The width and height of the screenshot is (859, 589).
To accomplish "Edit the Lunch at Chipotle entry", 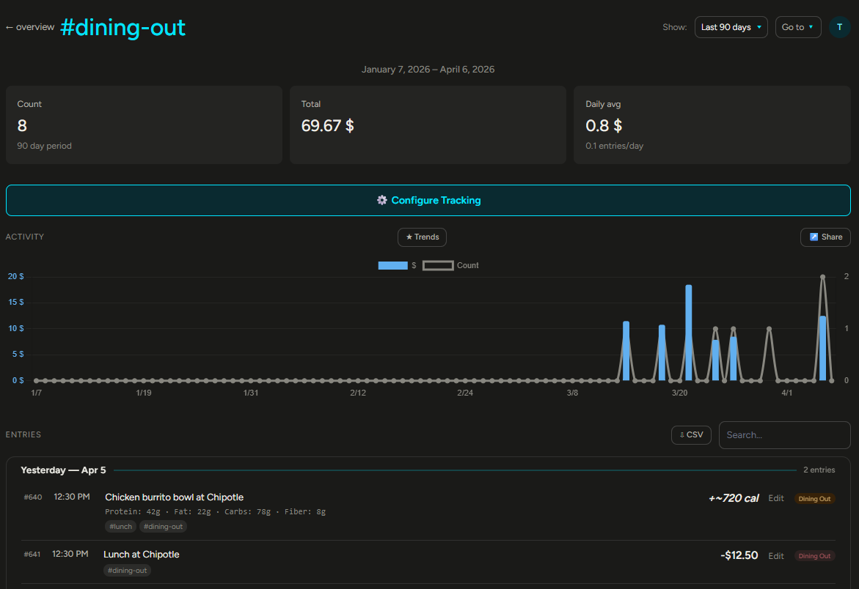I will coord(775,555).
